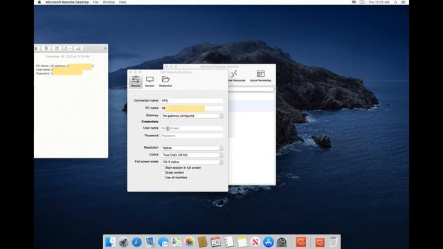Image resolution: width=443 pixels, height=249 pixels.
Task: Open the lock note dropdown in Notes
Action: coord(67,48)
